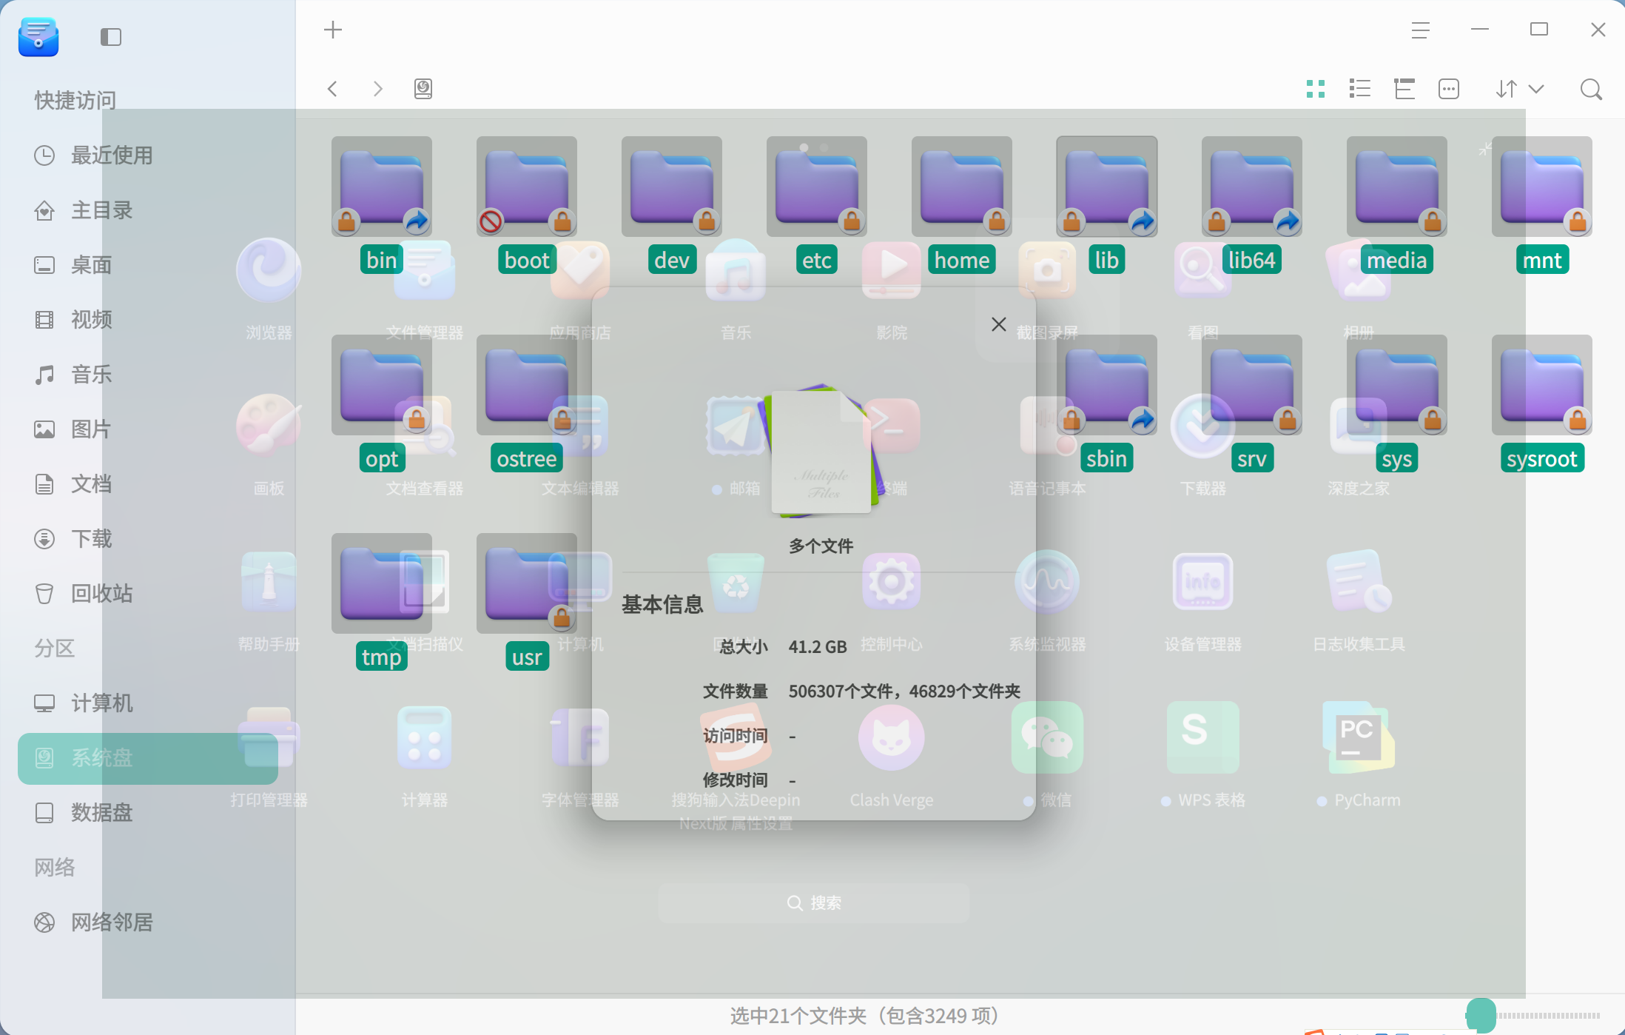The height and width of the screenshot is (1035, 1625).
Task: Switch to tree view
Action: point(1404,89)
